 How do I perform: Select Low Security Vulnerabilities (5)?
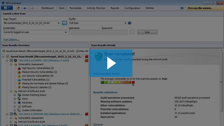(38, 76)
